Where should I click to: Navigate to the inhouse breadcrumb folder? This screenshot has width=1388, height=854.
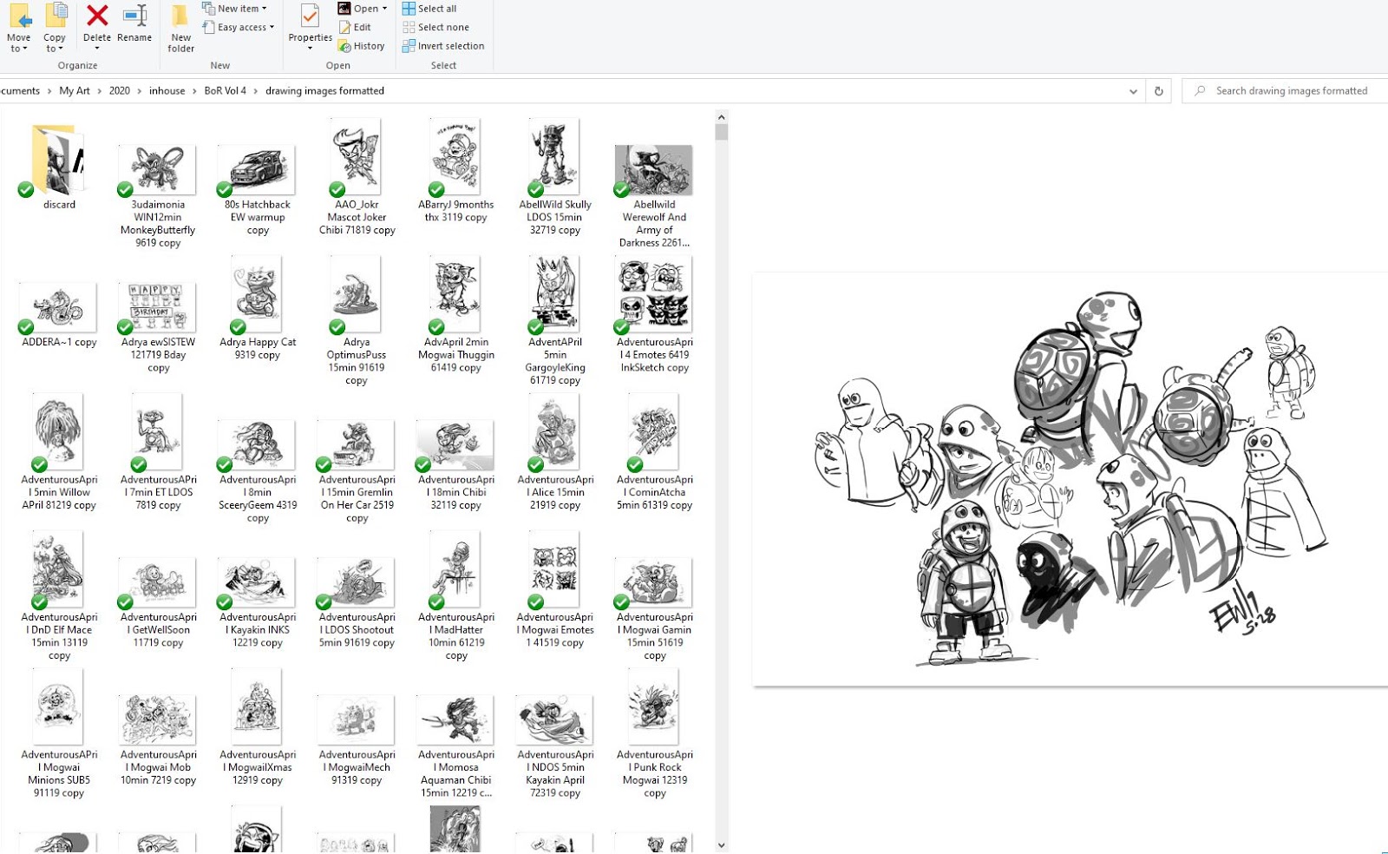[167, 91]
